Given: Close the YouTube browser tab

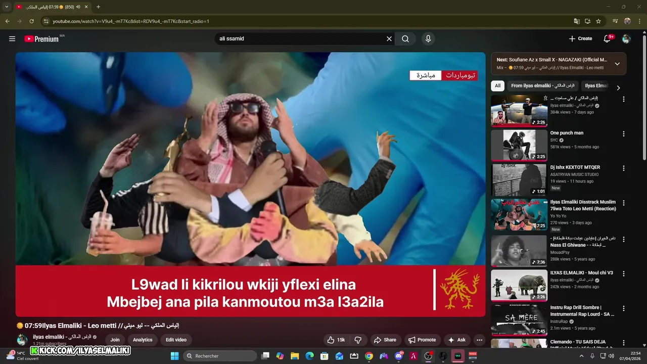Looking at the screenshot, I should tap(86, 7).
